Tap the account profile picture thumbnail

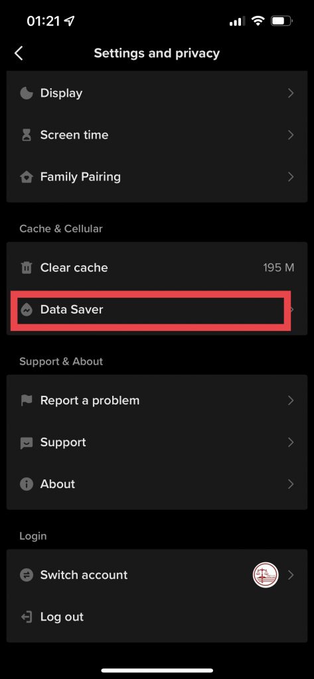click(x=266, y=575)
